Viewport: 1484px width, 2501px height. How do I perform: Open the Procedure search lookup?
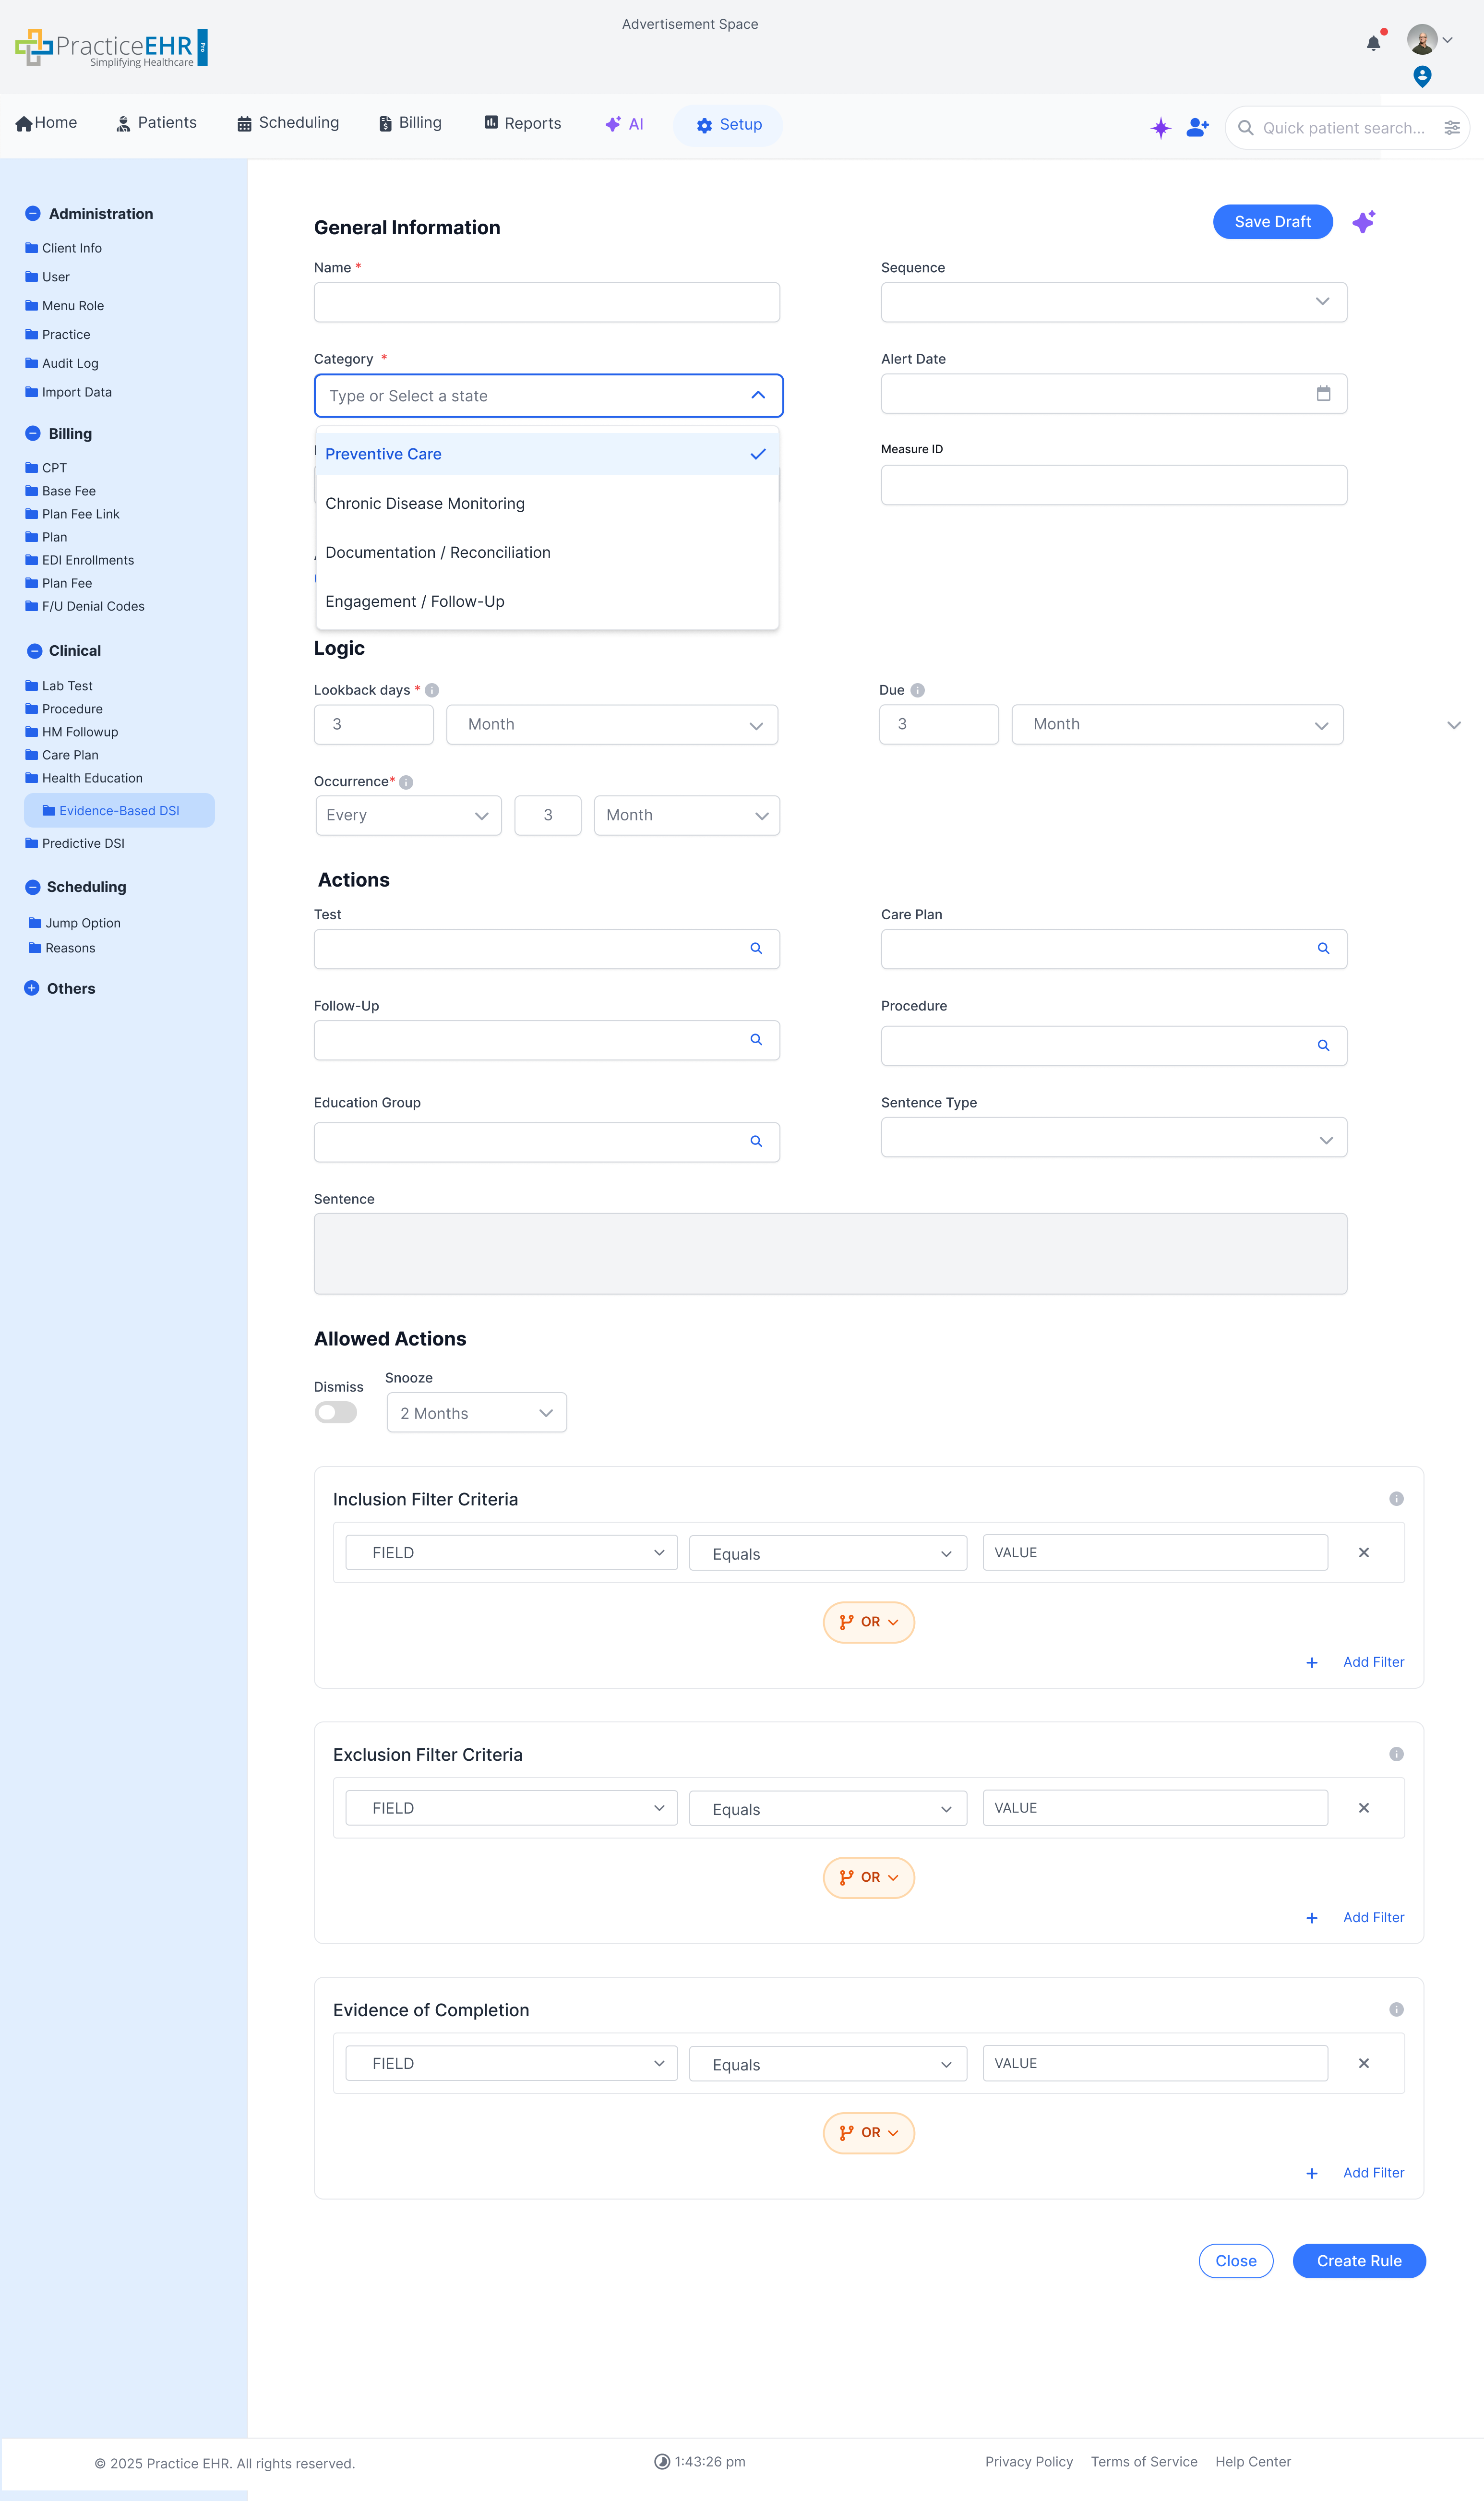(x=1323, y=1045)
